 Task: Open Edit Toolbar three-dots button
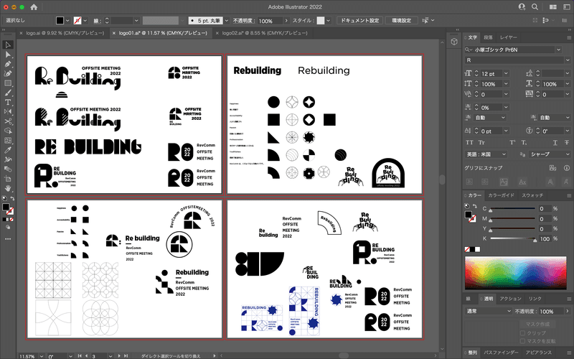pyautogui.click(x=8, y=239)
